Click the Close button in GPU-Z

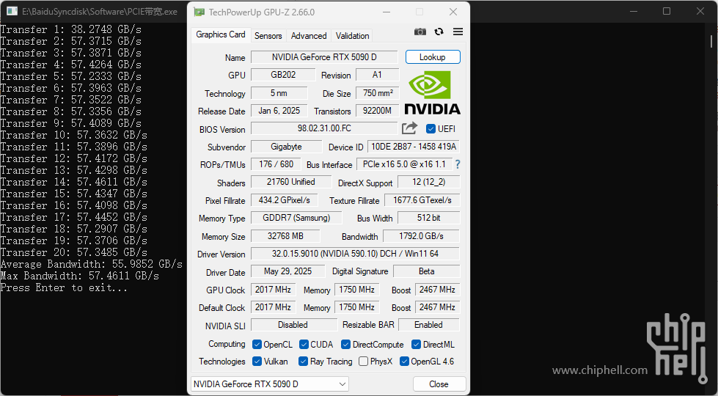pyautogui.click(x=439, y=384)
